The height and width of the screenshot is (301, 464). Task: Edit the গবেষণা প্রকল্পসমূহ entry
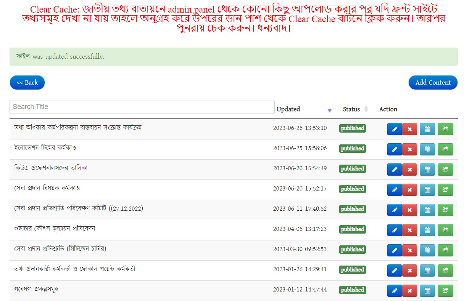tap(395, 291)
